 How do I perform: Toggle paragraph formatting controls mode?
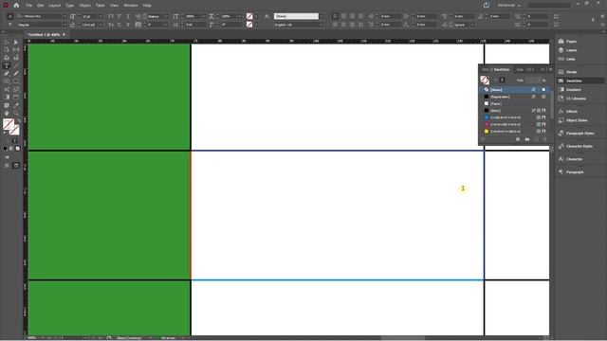click(10, 25)
